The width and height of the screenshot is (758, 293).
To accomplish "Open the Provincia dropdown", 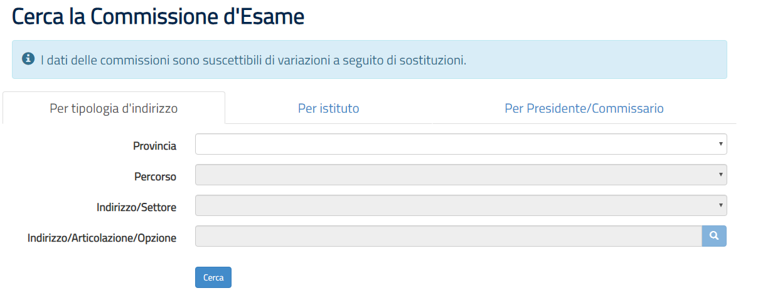I will coord(461,144).
